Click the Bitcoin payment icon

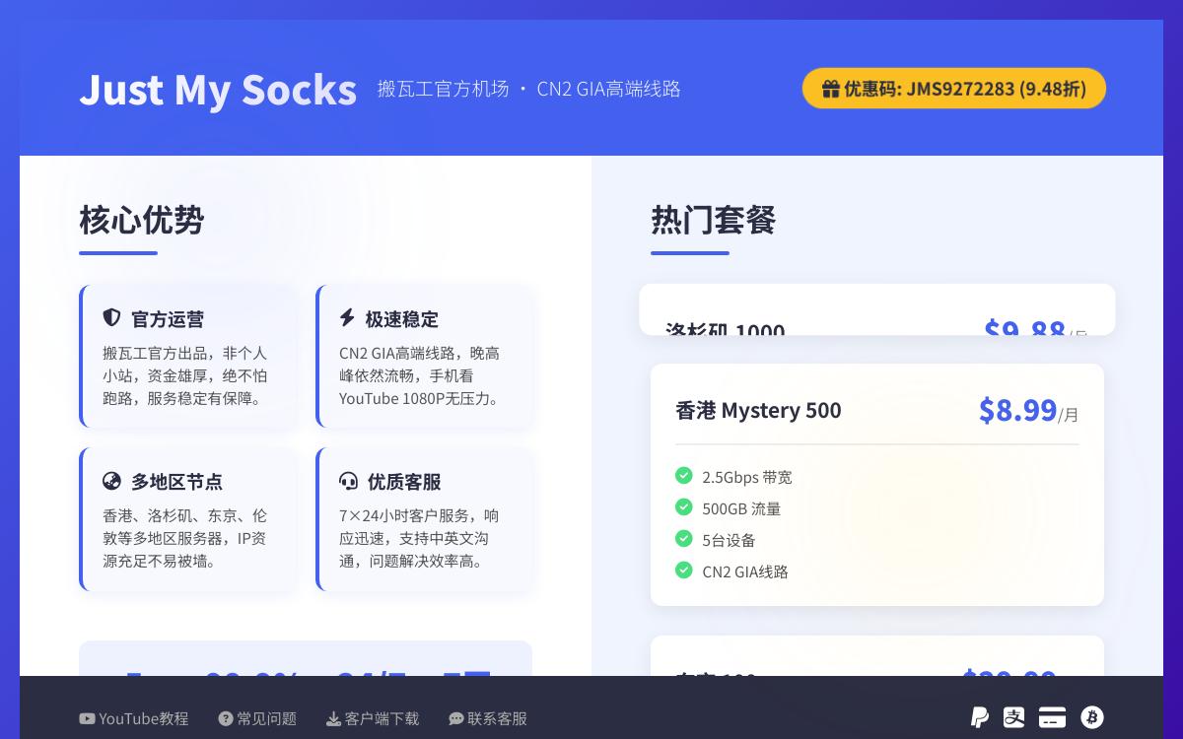(x=1091, y=718)
